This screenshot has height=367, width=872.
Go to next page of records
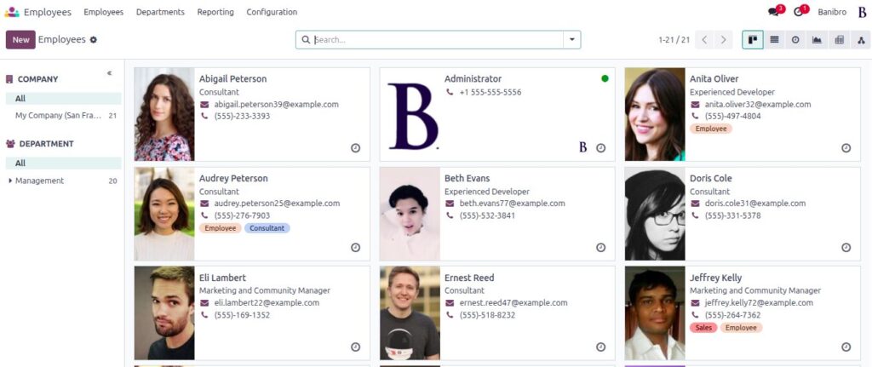click(724, 40)
